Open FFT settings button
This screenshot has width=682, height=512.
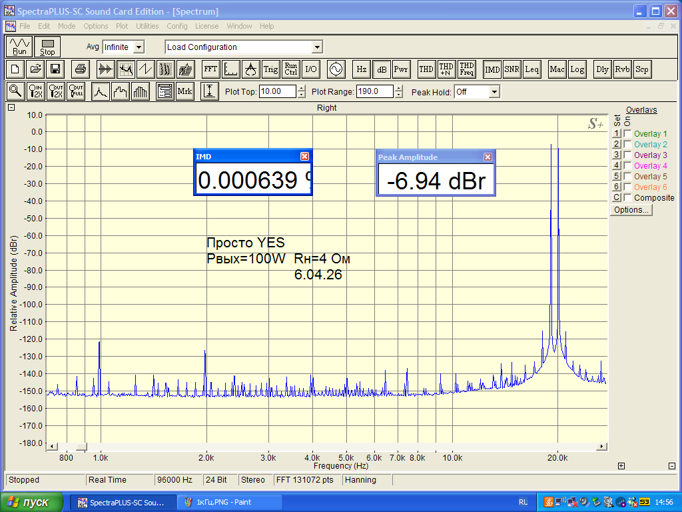pyautogui.click(x=210, y=69)
